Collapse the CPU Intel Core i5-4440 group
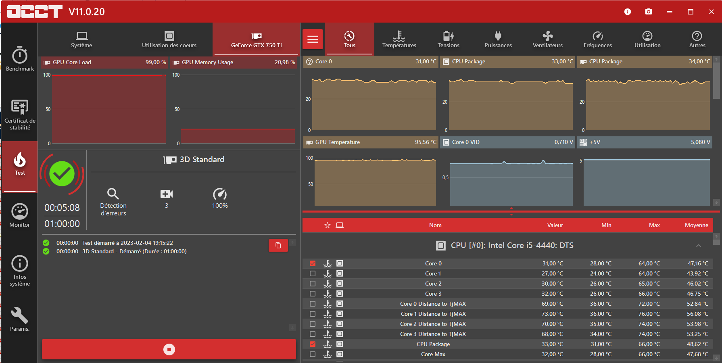This screenshot has width=722, height=363. (698, 246)
